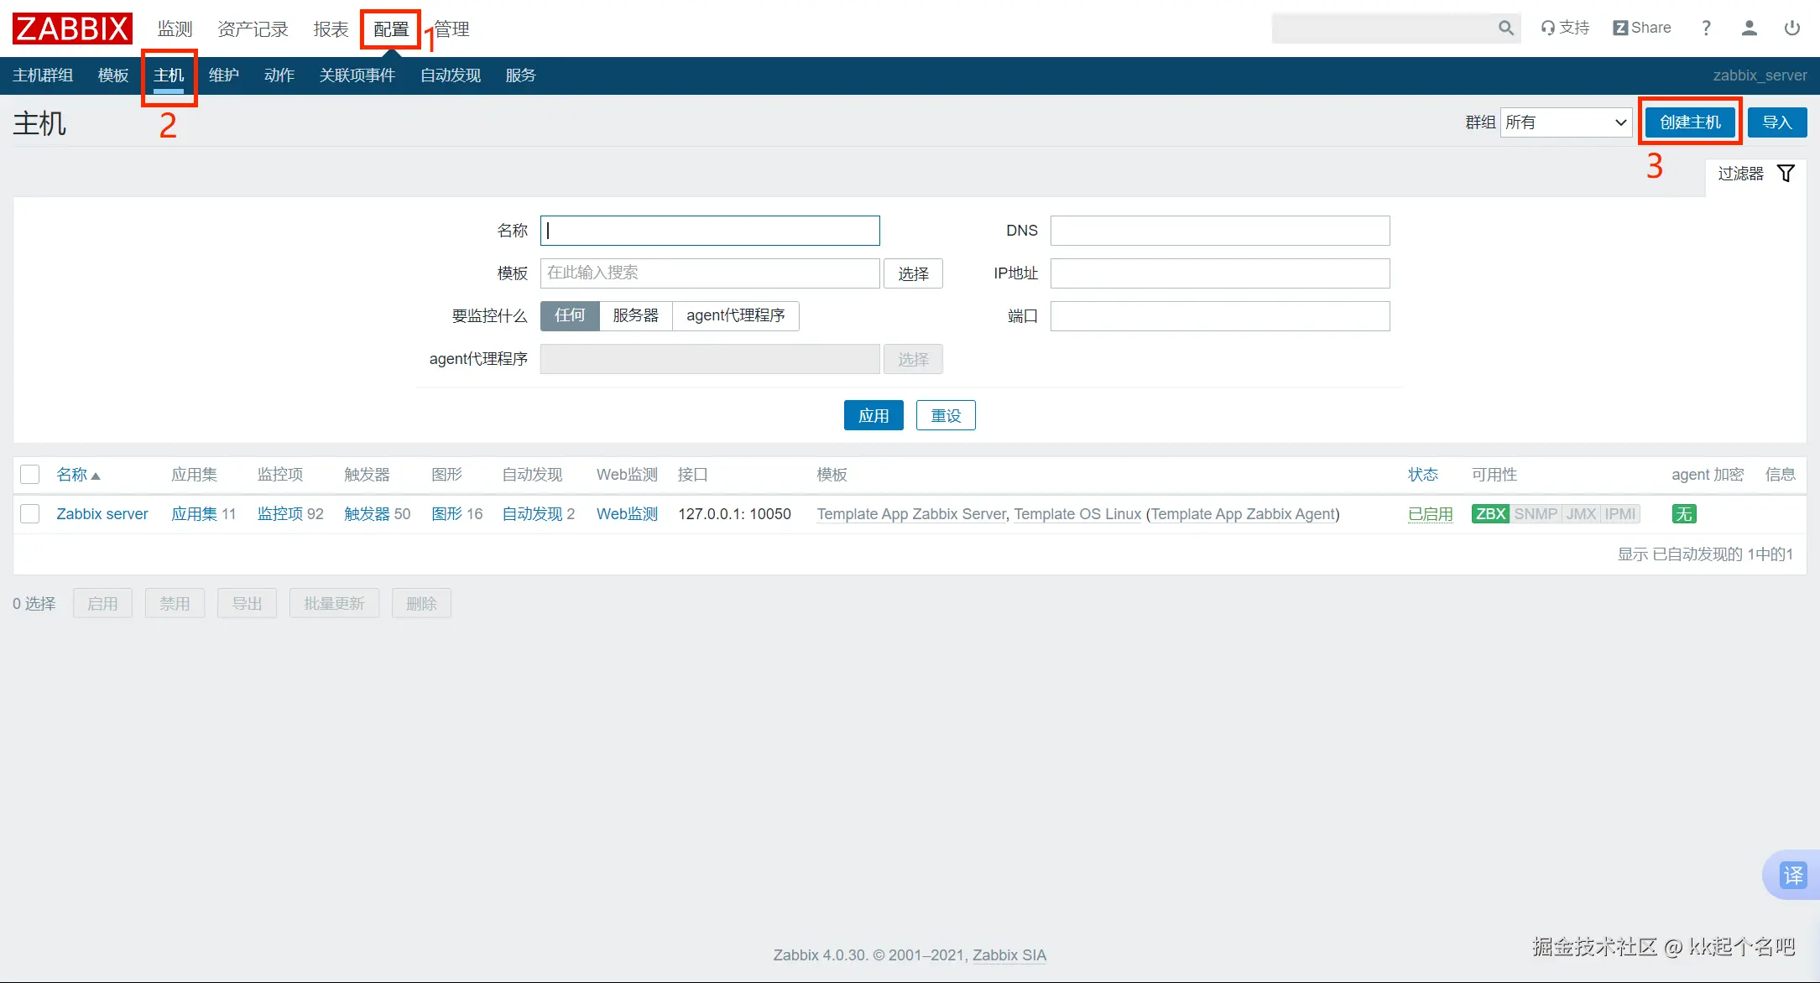Open the 监测 top menu
This screenshot has width=1820, height=983.
175,29
